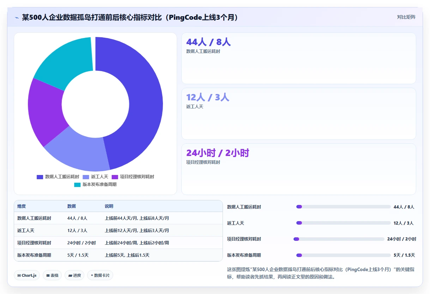Toggle 数据人工搬运耗时 legend color box
This screenshot has height=294, width=430.
point(40,177)
